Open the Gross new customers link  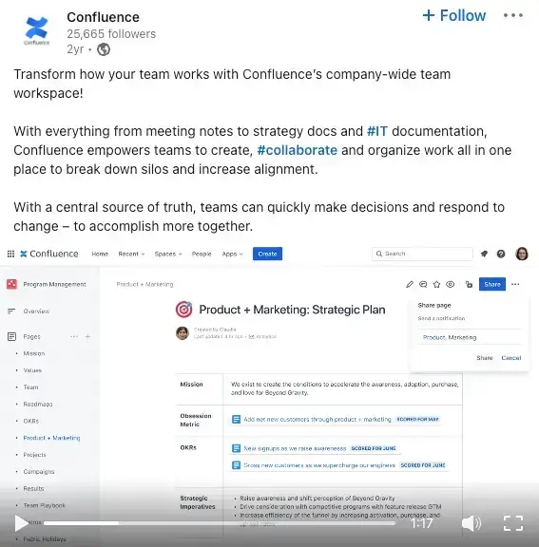(319, 465)
